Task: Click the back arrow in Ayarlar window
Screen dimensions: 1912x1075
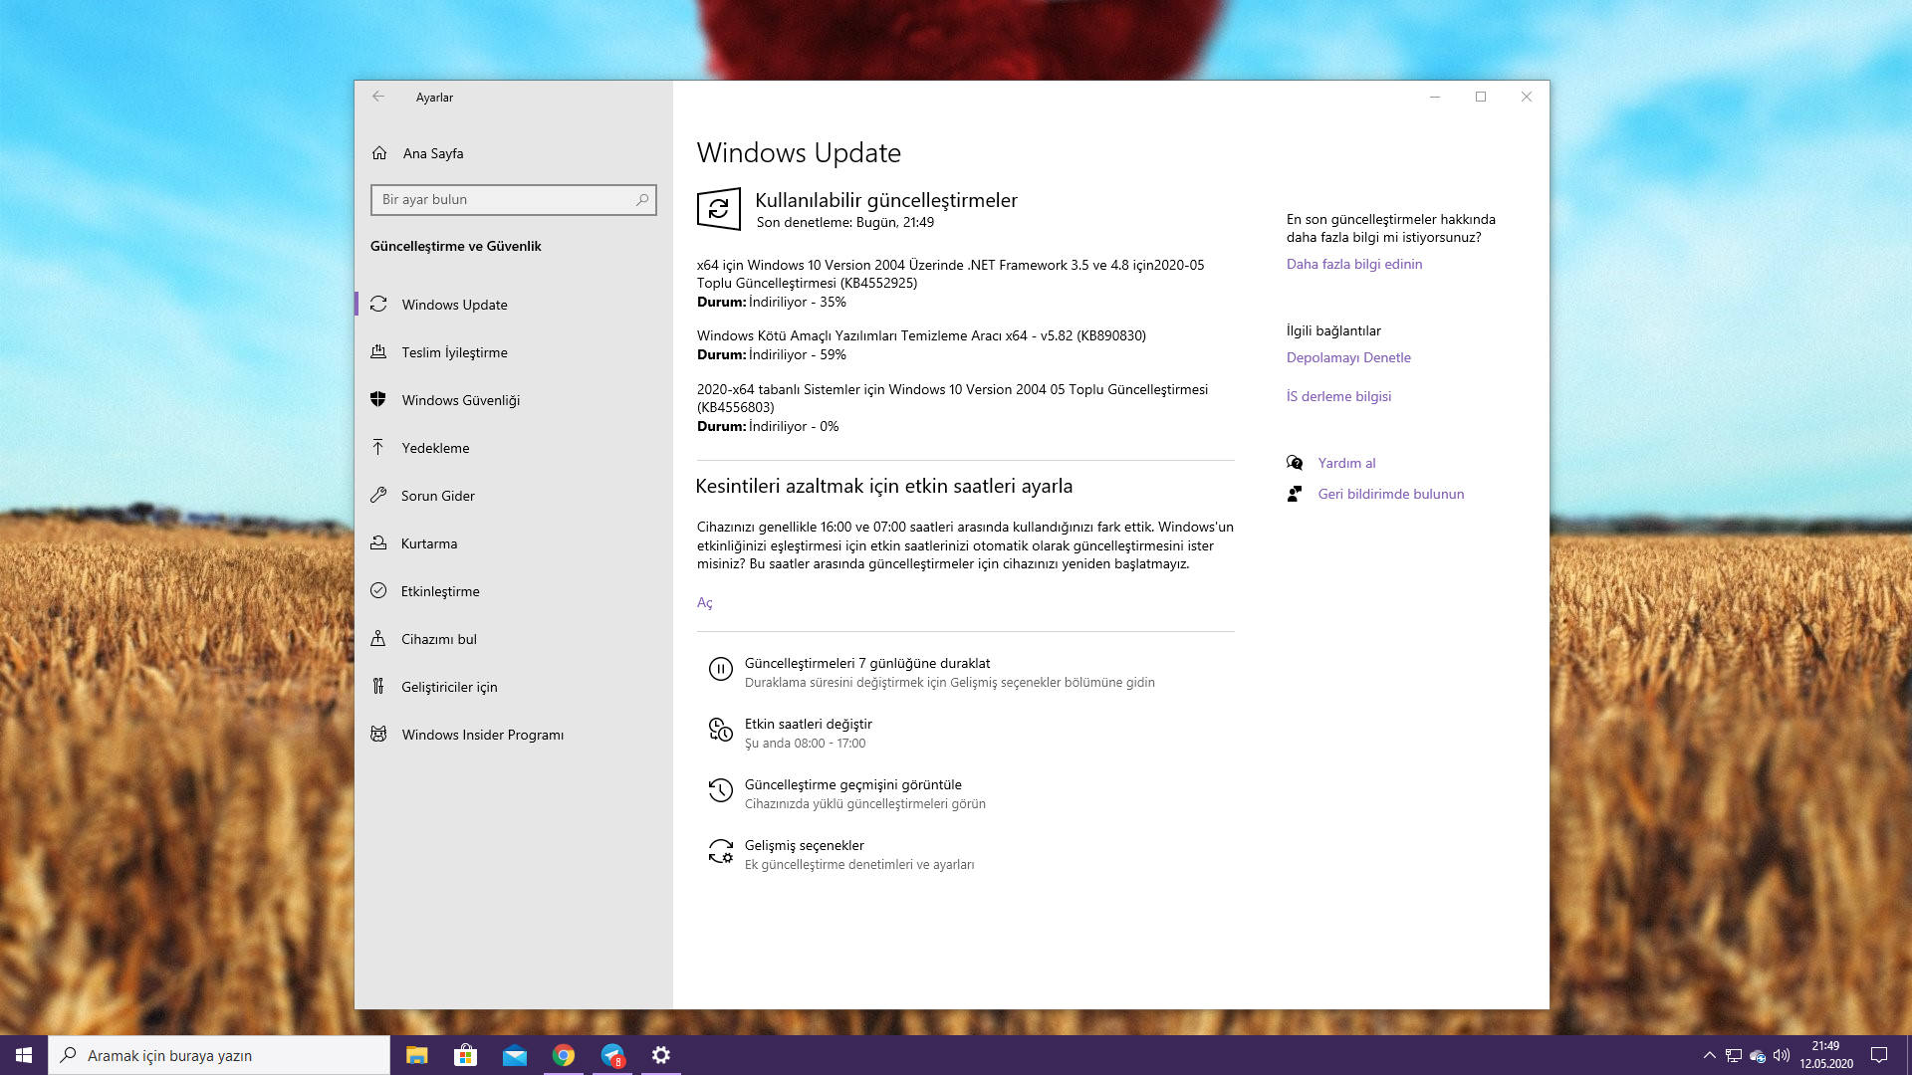Action: pyautogui.click(x=378, y=97)
